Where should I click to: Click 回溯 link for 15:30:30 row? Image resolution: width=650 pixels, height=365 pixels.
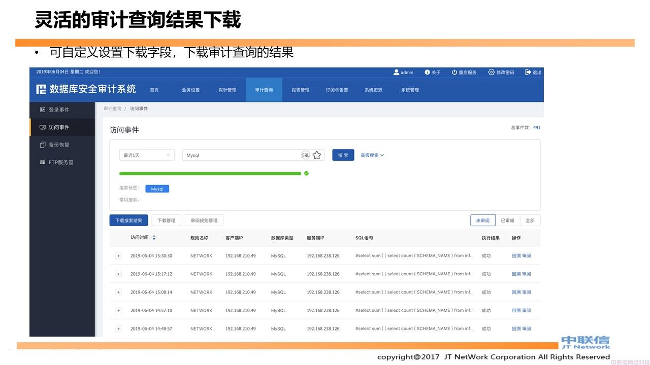(516, 256)
